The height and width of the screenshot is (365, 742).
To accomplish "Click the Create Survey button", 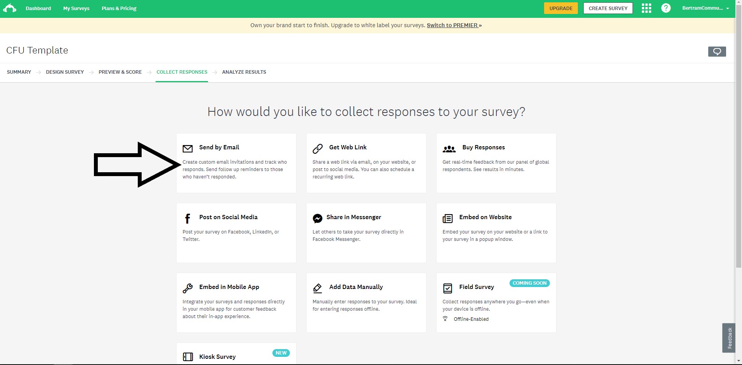I will tap(608, 8).
